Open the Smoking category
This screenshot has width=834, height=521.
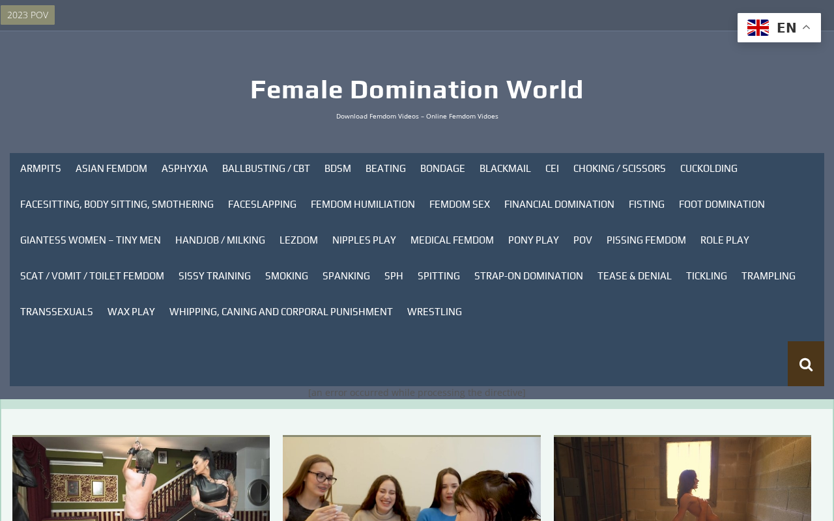click(287, 276)
